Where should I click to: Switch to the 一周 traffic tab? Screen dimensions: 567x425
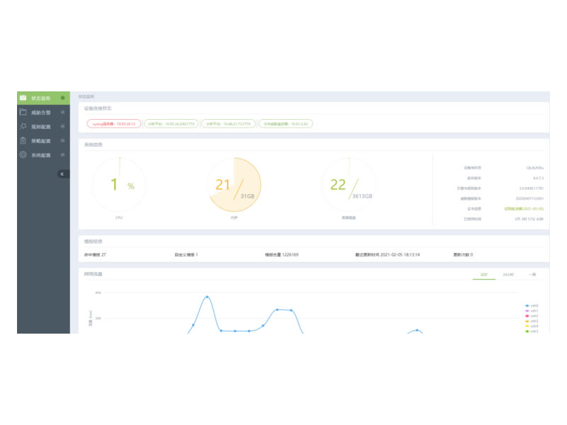click(532, 274)
